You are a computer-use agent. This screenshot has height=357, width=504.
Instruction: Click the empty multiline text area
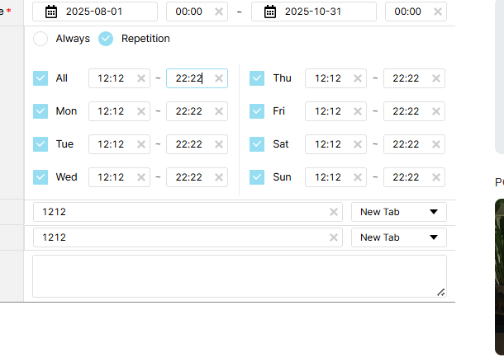239,275
